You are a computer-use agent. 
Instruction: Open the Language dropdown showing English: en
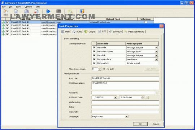(126, 117)
